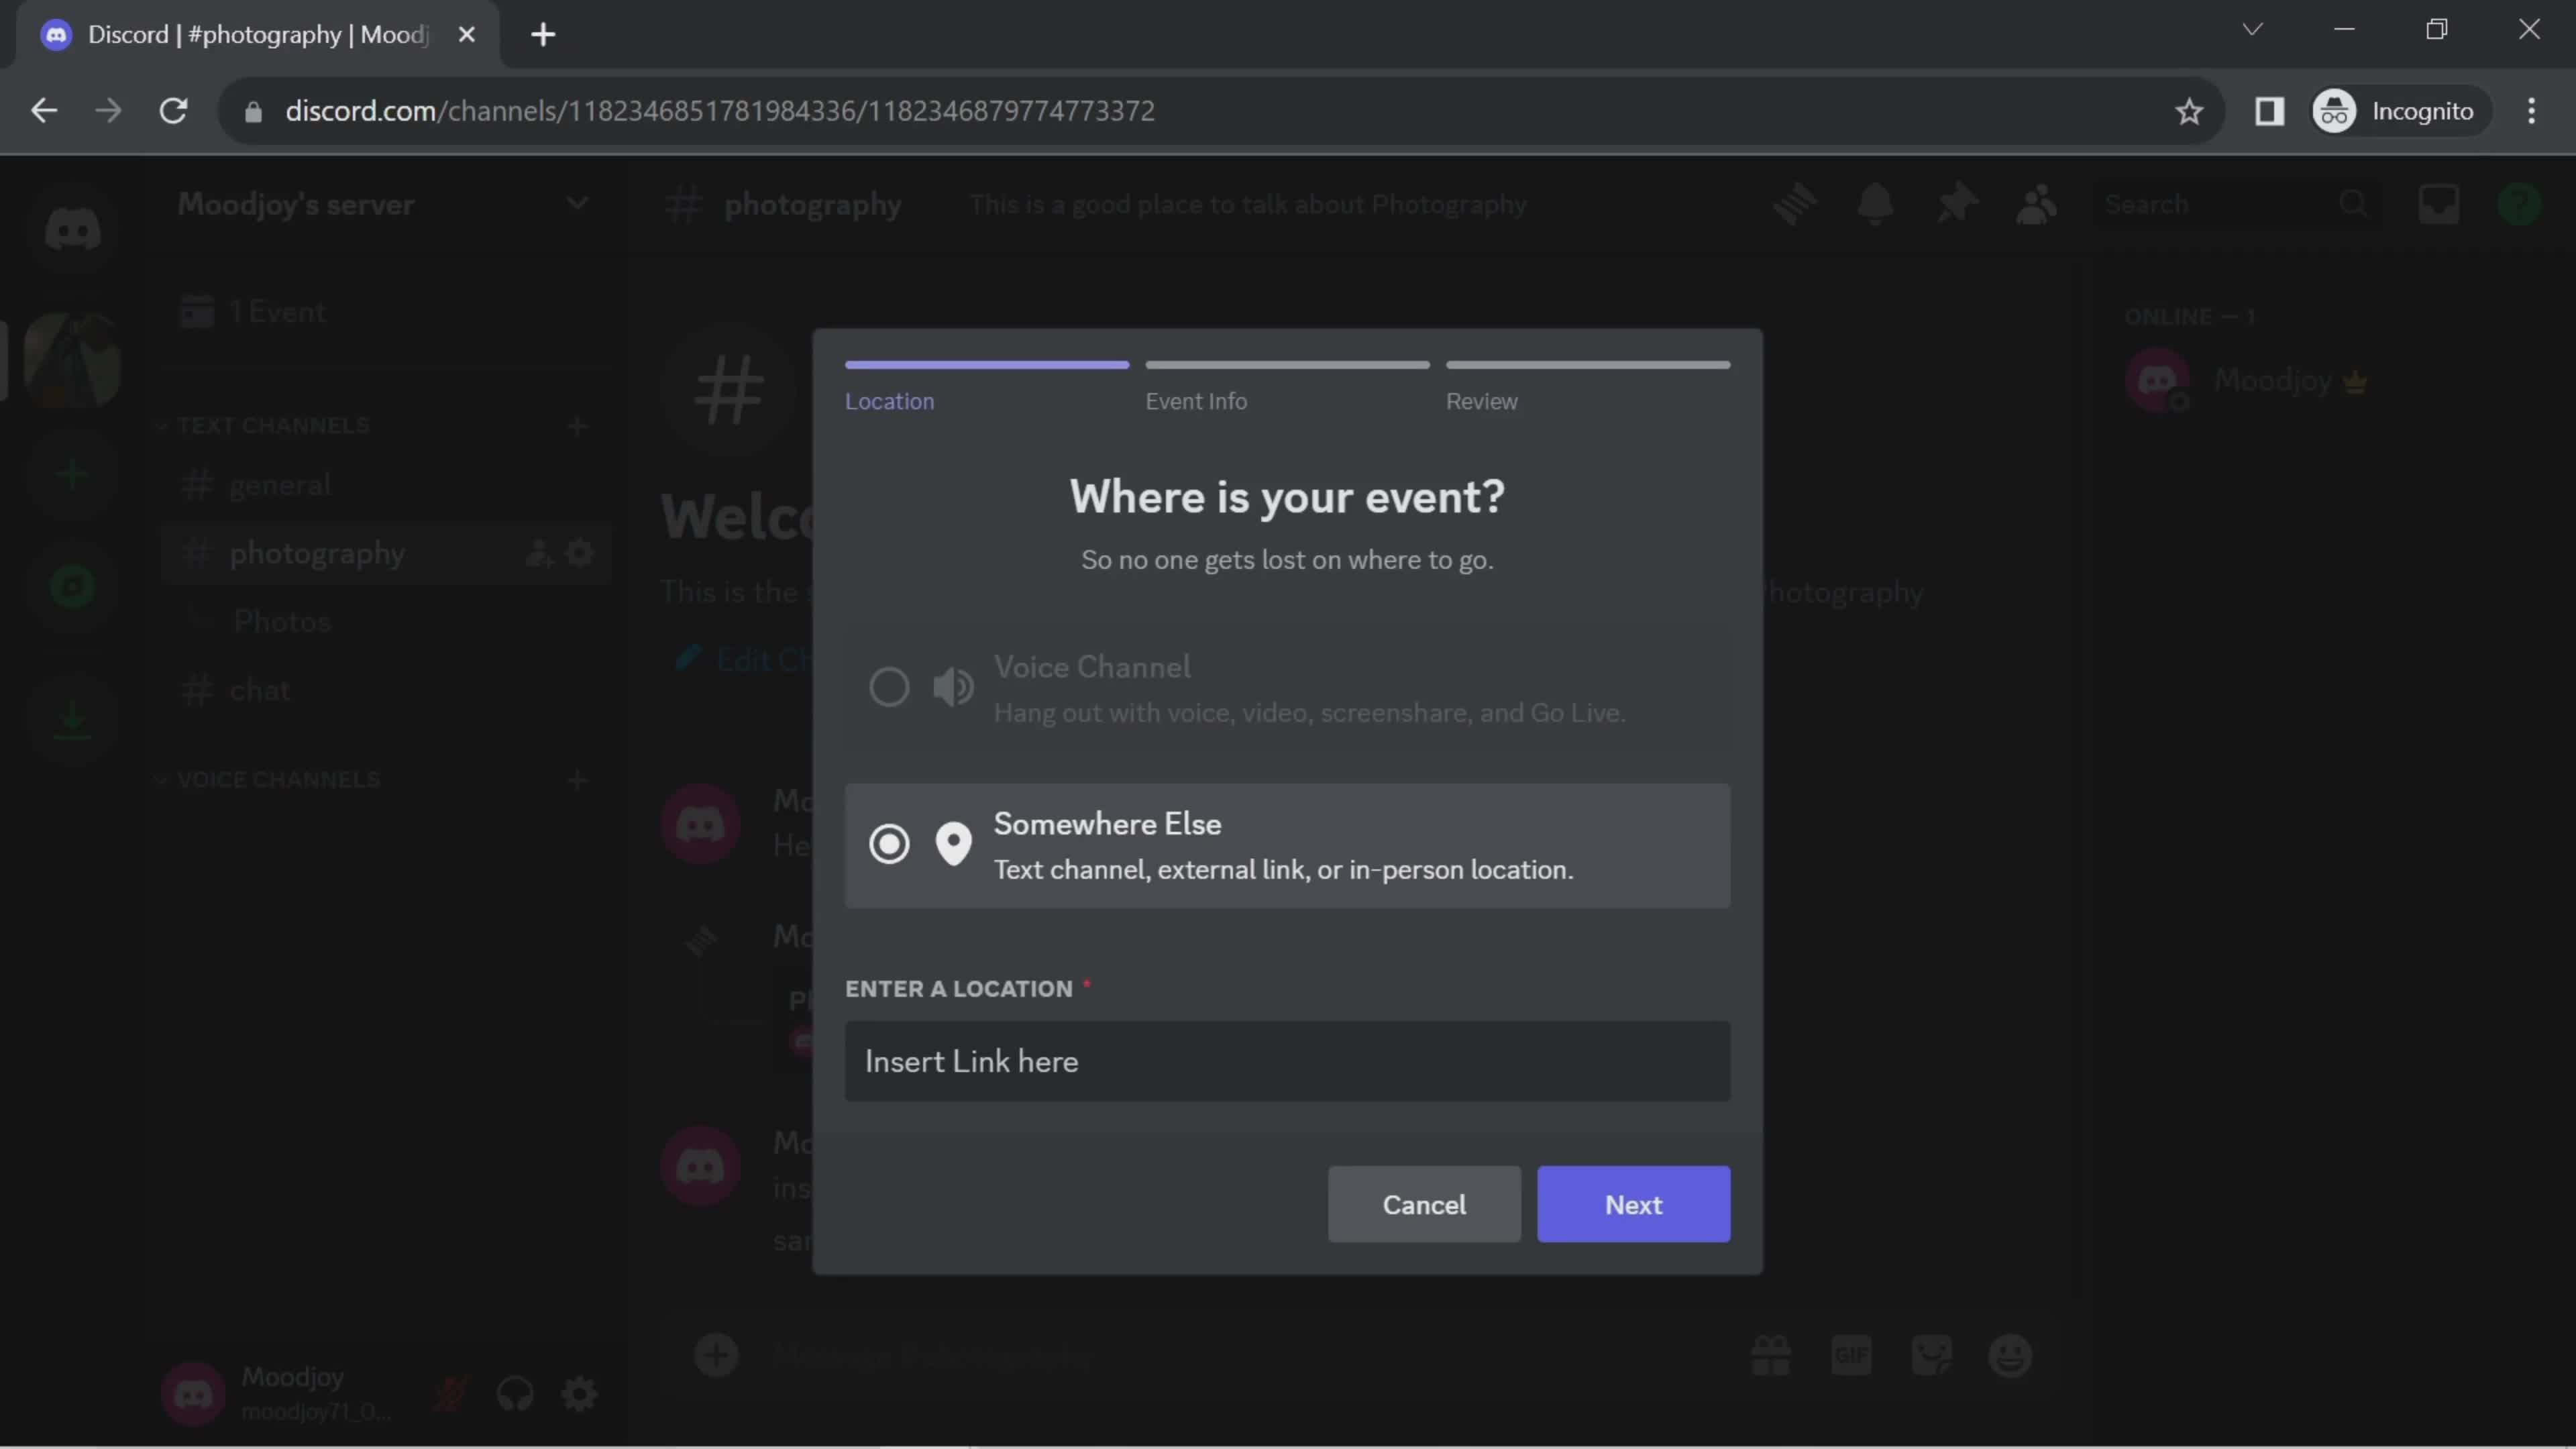View site information lock icon
Screen dimensions: 2576x1449
point(253,111)
